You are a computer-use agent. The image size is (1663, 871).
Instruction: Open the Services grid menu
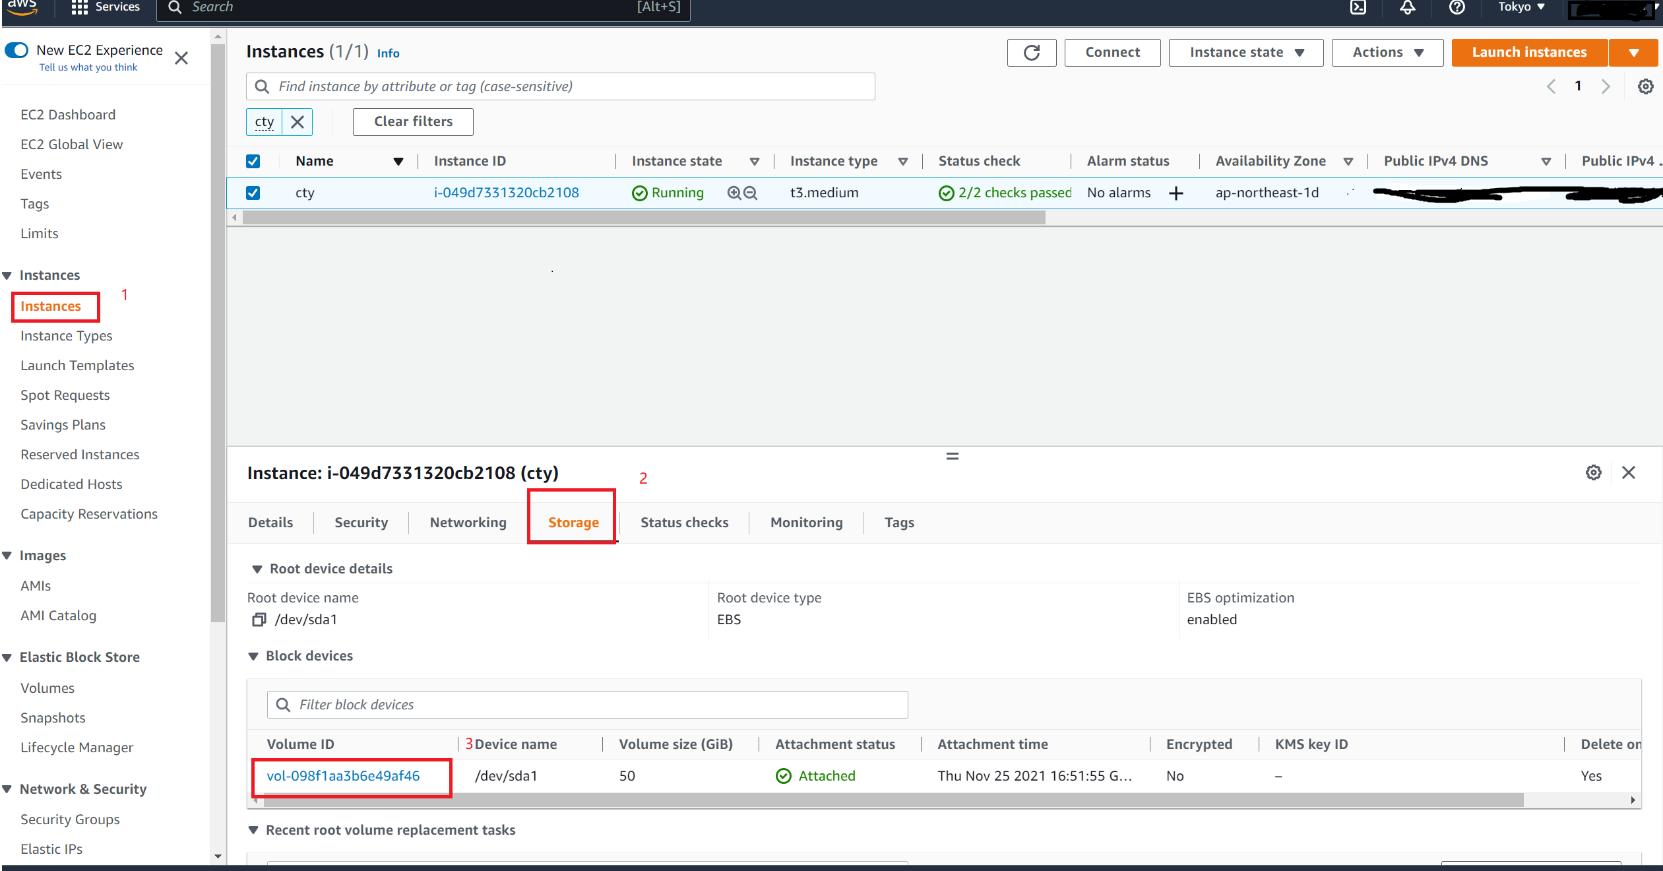point(79,7)
